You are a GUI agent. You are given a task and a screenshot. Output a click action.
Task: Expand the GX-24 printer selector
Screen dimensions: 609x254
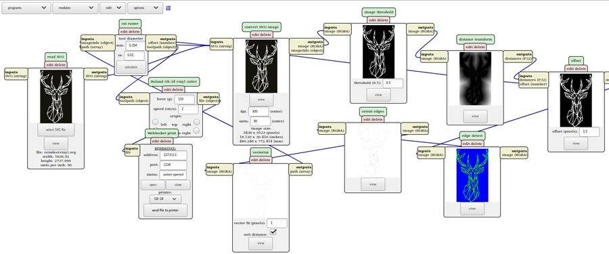pos(166,198)
